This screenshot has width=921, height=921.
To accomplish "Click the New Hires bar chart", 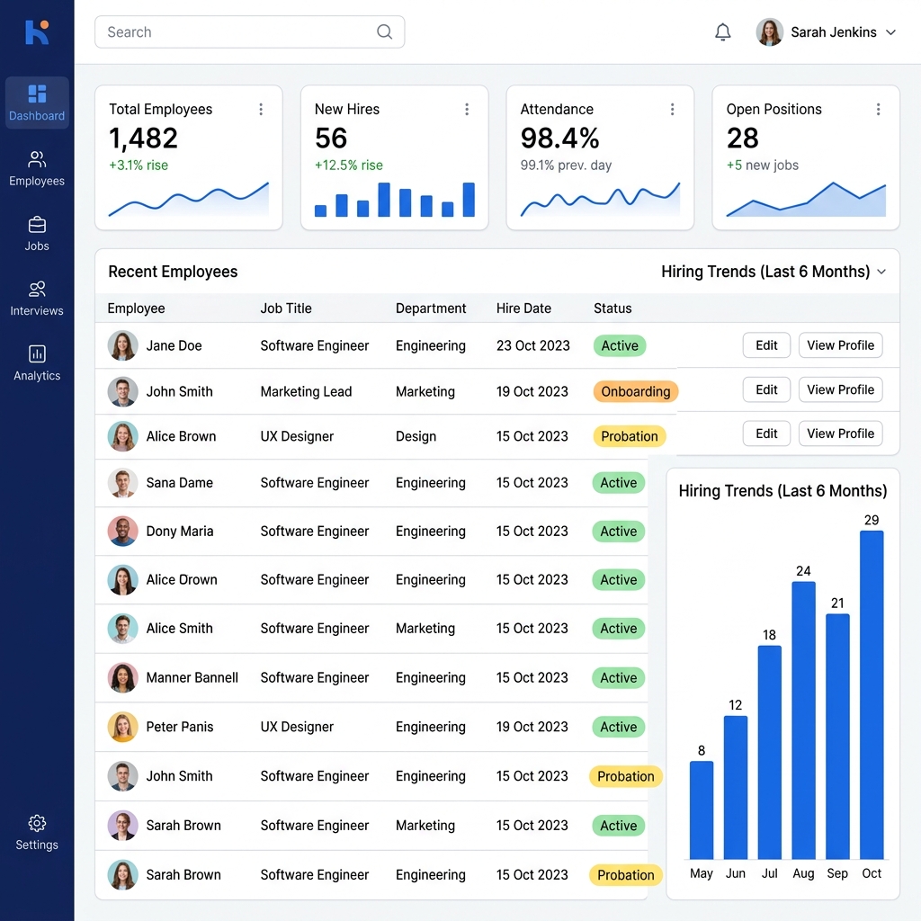I will pyautogui.click(x=395, y=199).
